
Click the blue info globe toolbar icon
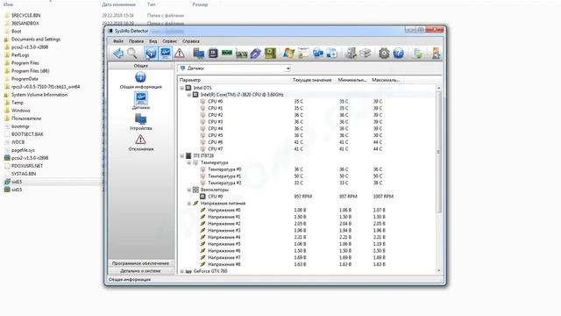(x=151, y=54)
